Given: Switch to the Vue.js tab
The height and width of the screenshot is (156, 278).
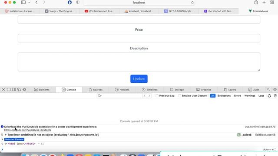Looking at the screenshot, I should [x=60, y=11].
